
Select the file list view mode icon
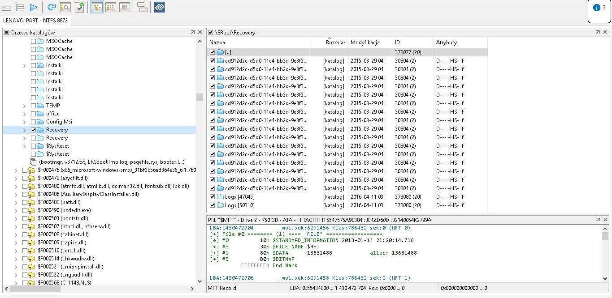coord(111,7)
